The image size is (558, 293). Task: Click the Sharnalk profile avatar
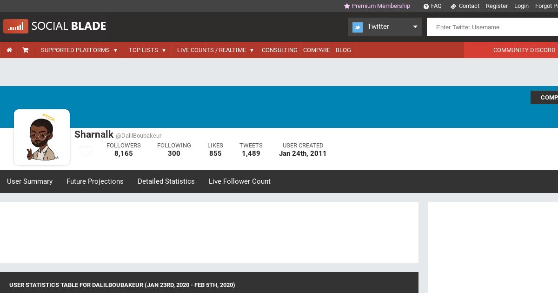pyautogui.click(x=42, y=137)
